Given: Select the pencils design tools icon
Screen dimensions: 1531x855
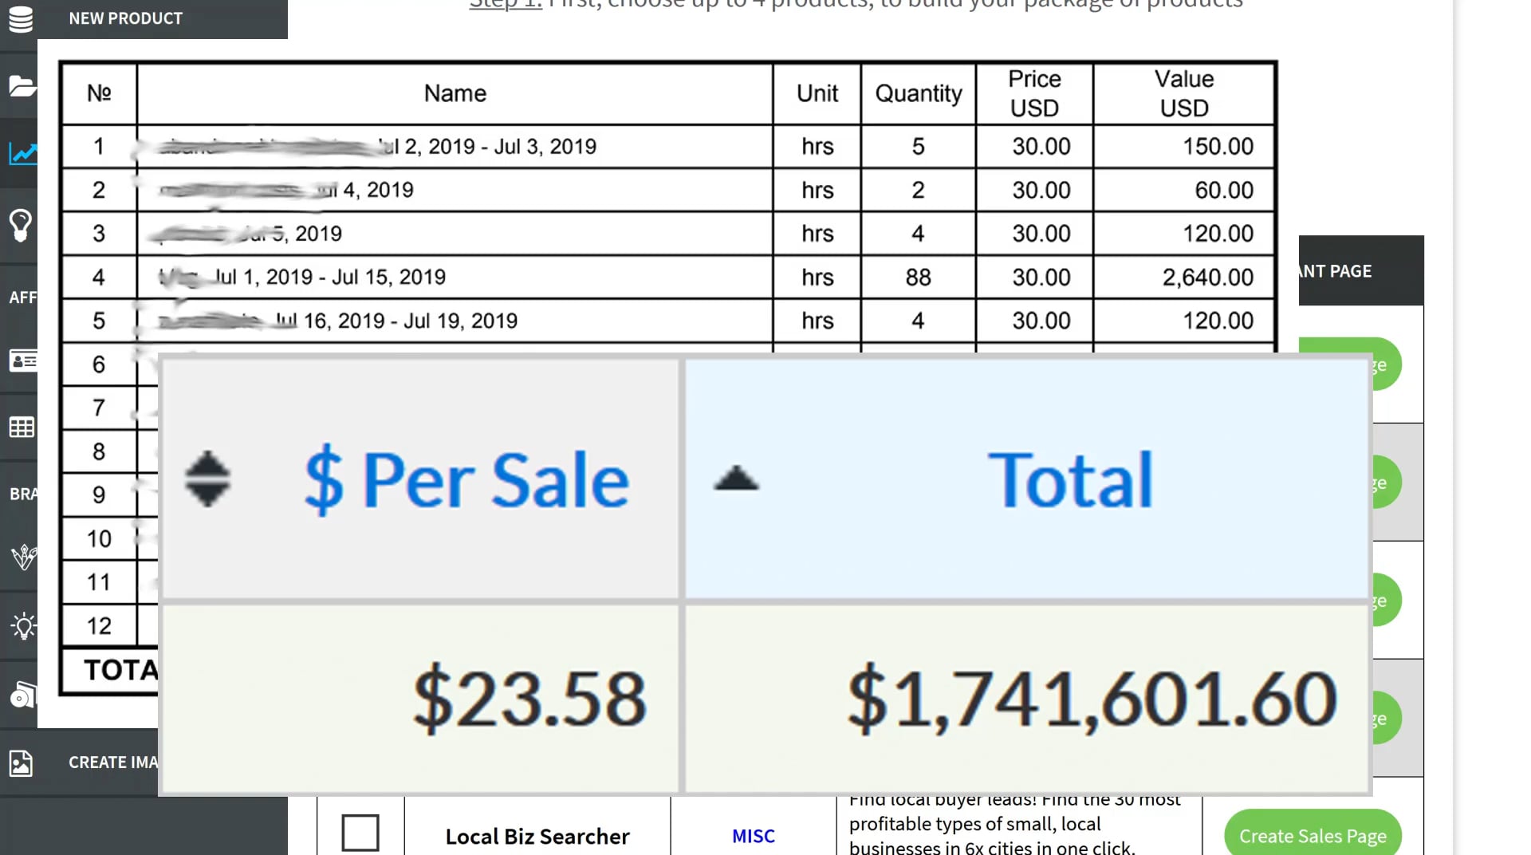Looking at the screenshot, I should (23, 556).
